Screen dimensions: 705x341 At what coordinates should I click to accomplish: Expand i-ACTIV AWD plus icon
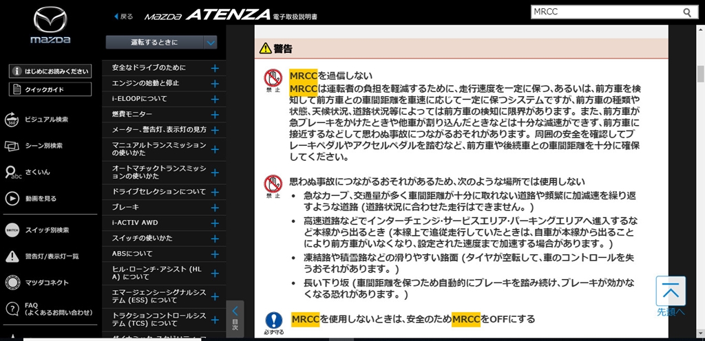pos(215,223)
